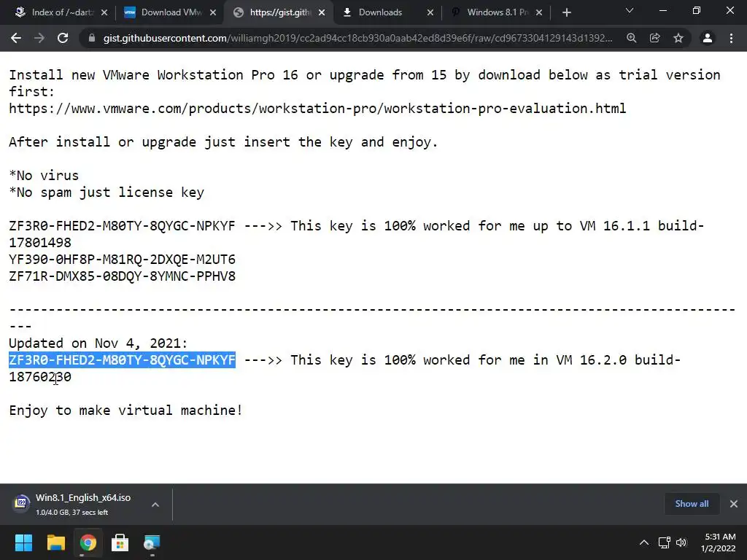Screen dimensions: 747x560
Task: Click the Chrome taskbar icon
Action: [x=88, y=542]
